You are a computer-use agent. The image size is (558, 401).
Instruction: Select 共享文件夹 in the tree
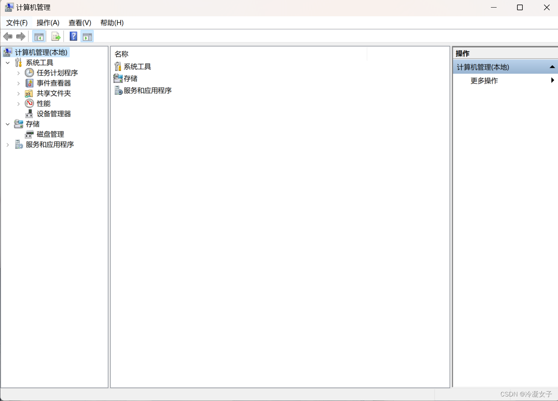click(54, 93)
